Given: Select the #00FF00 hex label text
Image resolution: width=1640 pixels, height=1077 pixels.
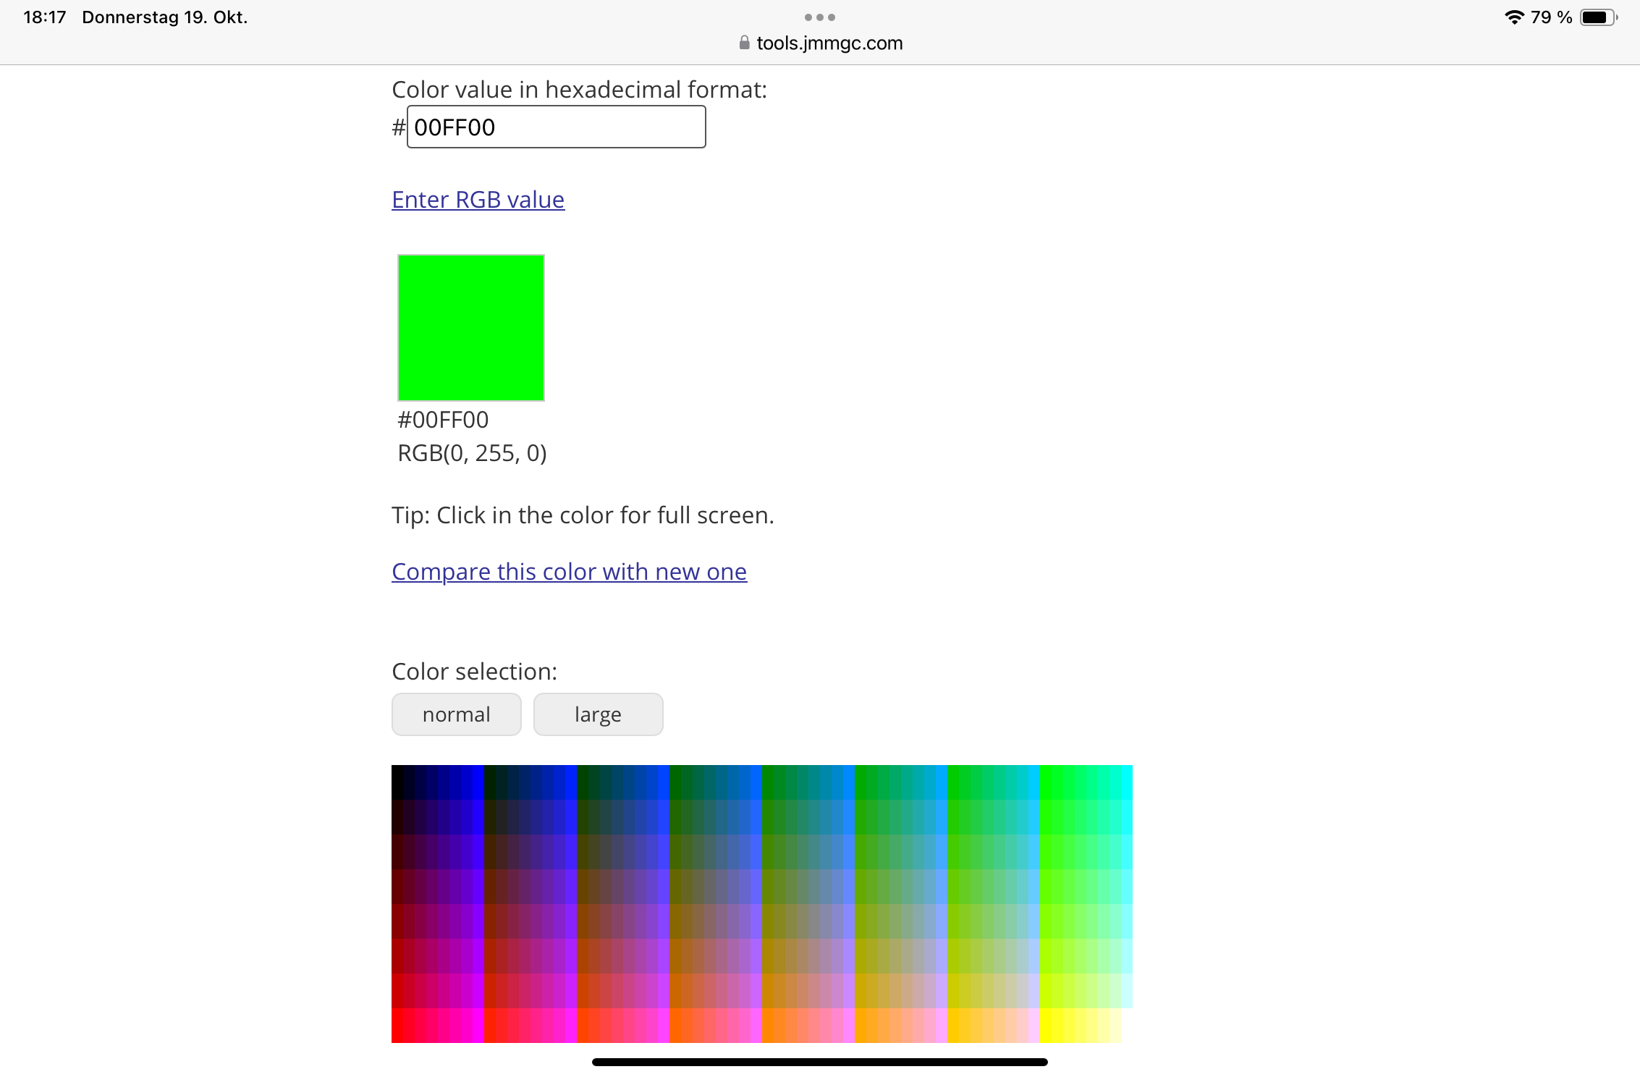Looking at the screenshot, I should click(x=443, y=419).
